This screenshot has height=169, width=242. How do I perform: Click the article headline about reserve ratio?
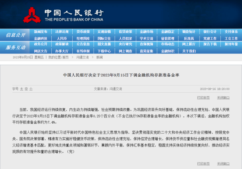(x=121, y=75)
